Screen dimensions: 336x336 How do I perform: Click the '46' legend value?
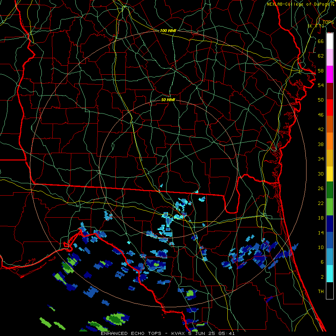[x=321, y=115]
